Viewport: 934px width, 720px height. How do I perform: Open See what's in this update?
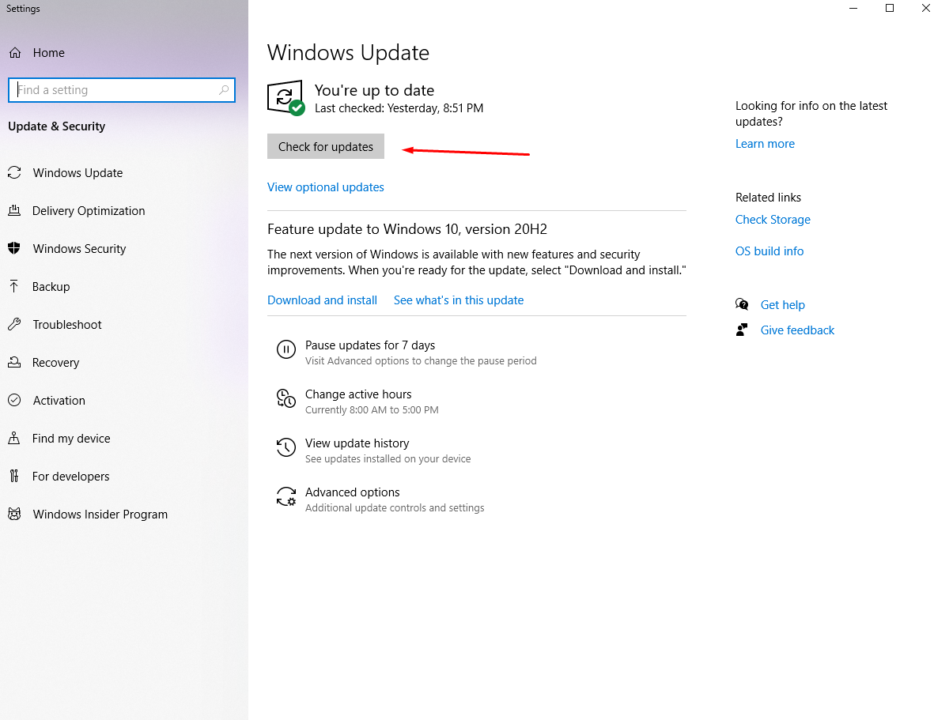(459, 300)
